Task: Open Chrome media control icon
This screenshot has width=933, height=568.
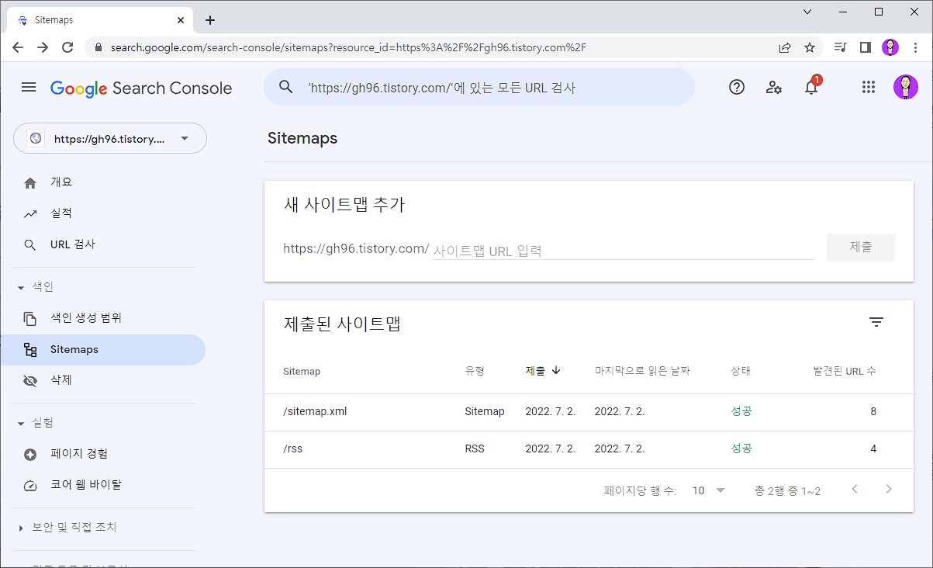Action: pos(840,47)
